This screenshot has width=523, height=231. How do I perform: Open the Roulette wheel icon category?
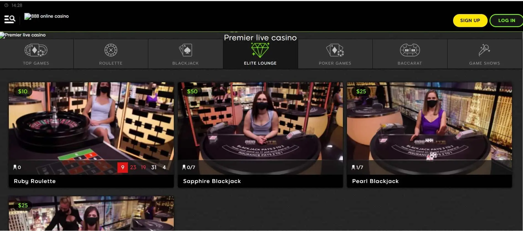(111, 50)
